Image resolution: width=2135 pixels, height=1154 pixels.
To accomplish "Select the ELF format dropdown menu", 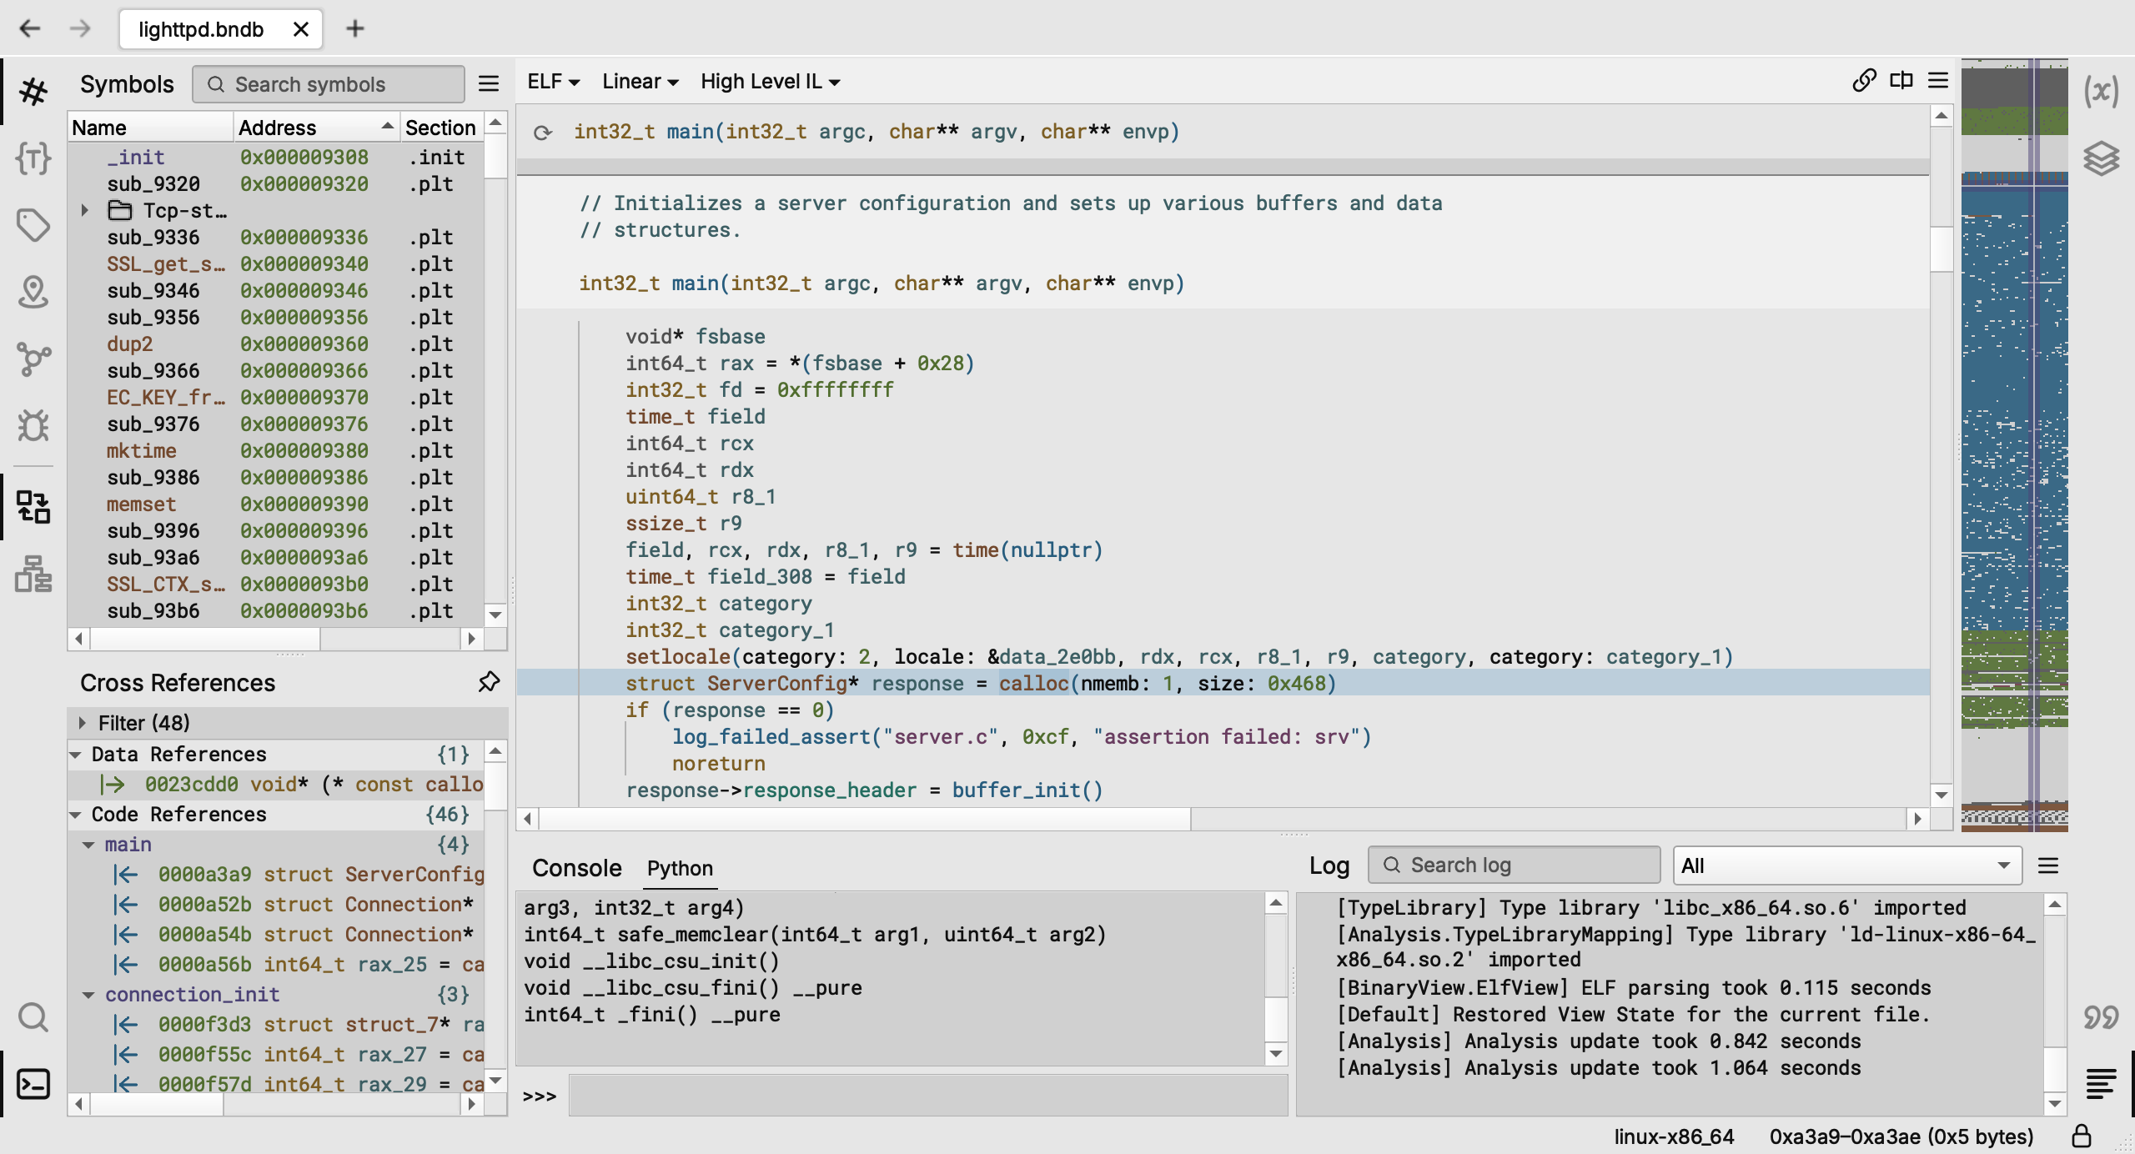I will coord(550,81).
